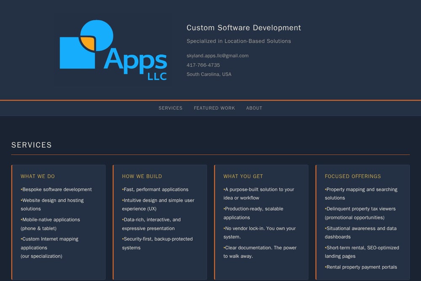Image resolution: width=421 pixels, height=281 pixels.
Task: Click Production-ready, scalable applications item
Action: pos(253,213)
